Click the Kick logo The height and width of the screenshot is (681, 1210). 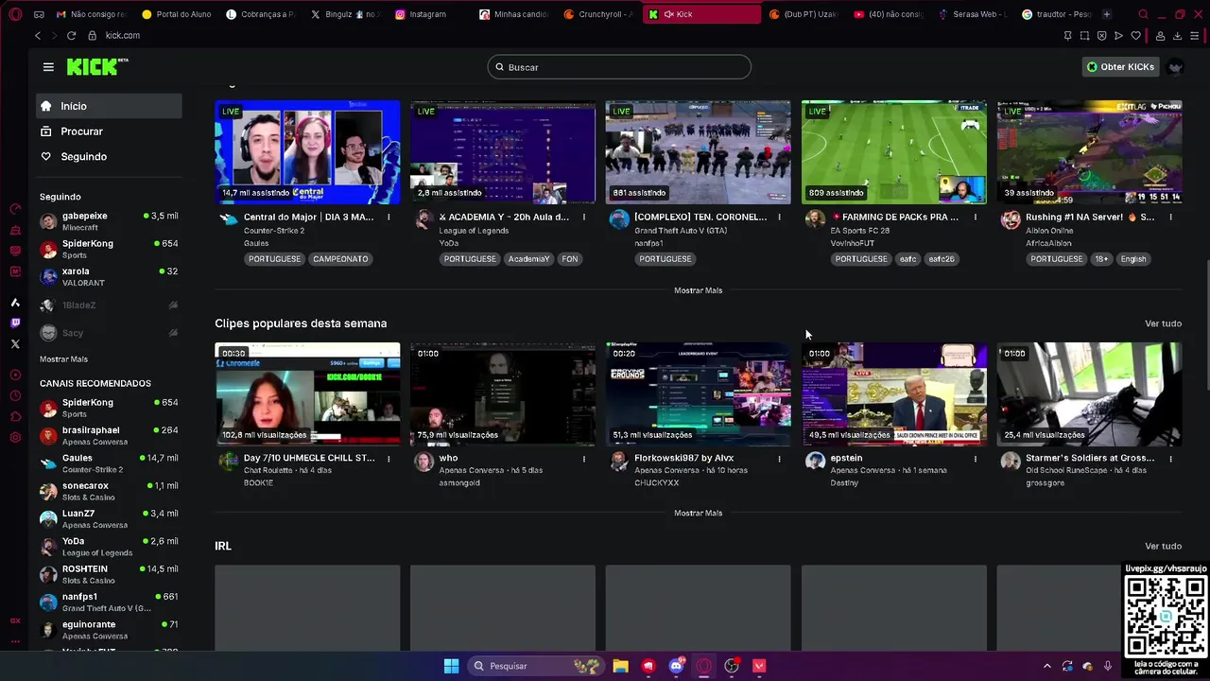tap(96, 66)
